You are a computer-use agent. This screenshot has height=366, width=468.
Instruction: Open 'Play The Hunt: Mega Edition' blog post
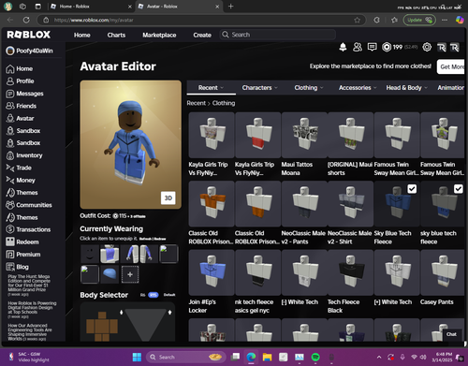coord(29,283)
